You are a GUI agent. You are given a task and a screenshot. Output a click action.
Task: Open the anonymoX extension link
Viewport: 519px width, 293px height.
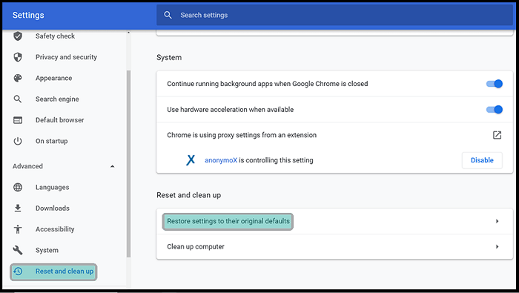tap(221, 160)
